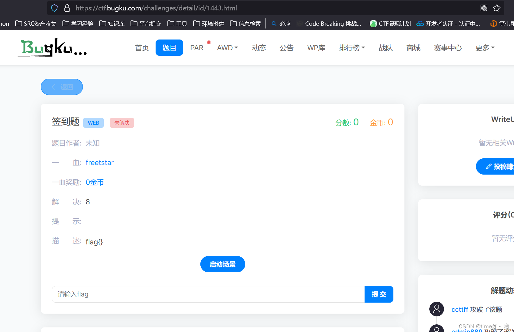The width and height of the screenshot is (514, 332).
Task: Click the 投稿 writeup submission button
Action: [x=495, y=166]
